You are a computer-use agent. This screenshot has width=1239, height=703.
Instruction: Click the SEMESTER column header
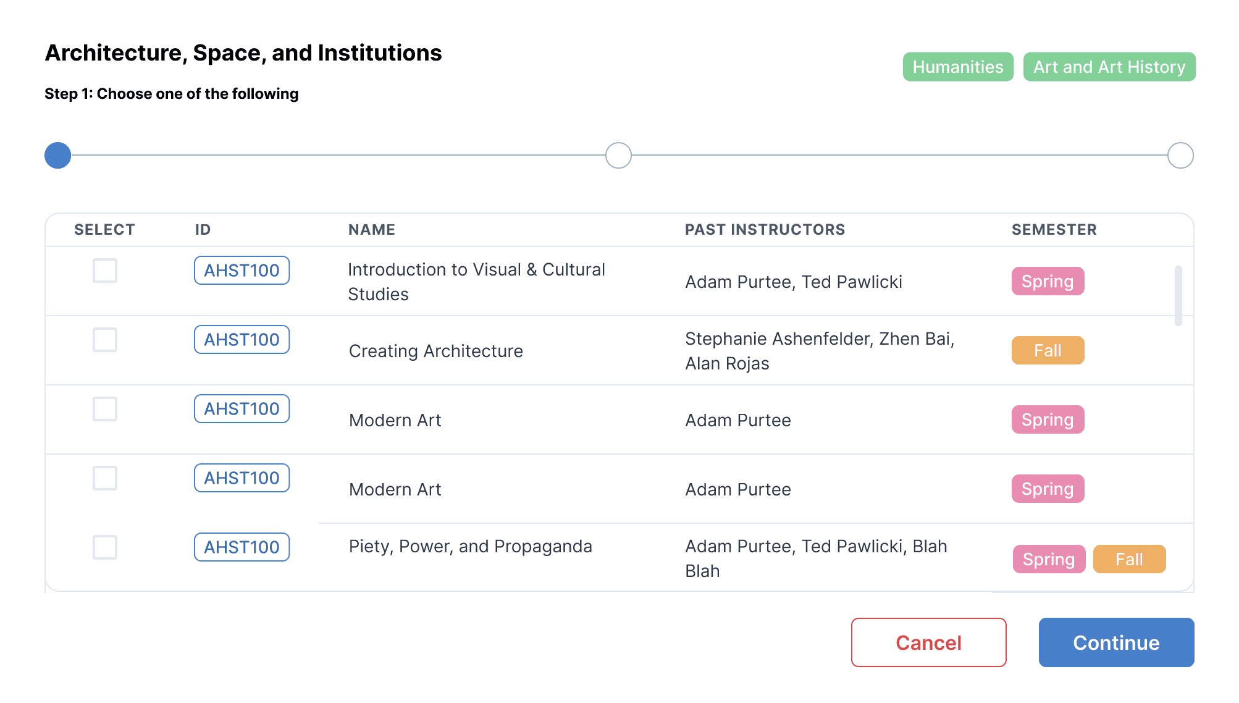(1054, 230)
